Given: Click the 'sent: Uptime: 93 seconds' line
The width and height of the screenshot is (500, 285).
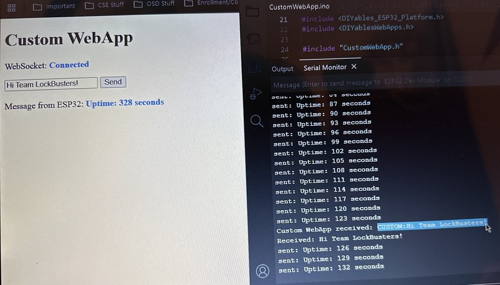Looking at the screenshot, I should [322, 123].
